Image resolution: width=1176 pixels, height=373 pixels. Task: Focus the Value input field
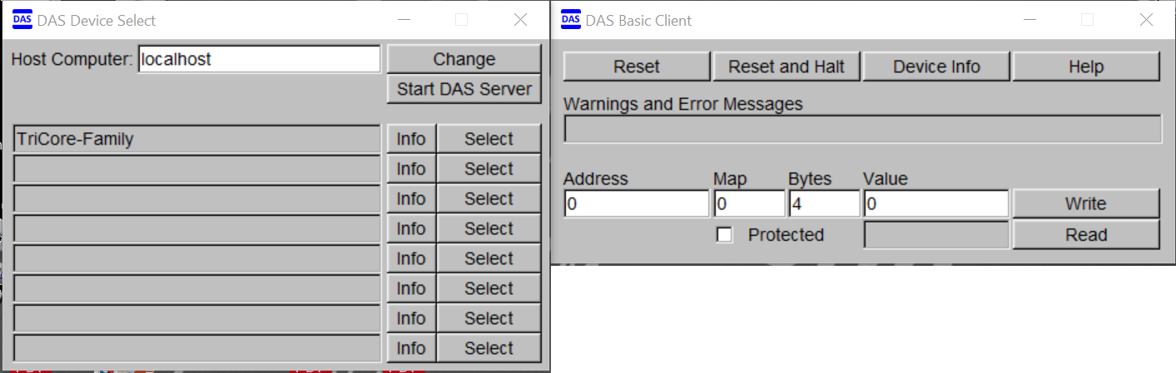point(936,204)
